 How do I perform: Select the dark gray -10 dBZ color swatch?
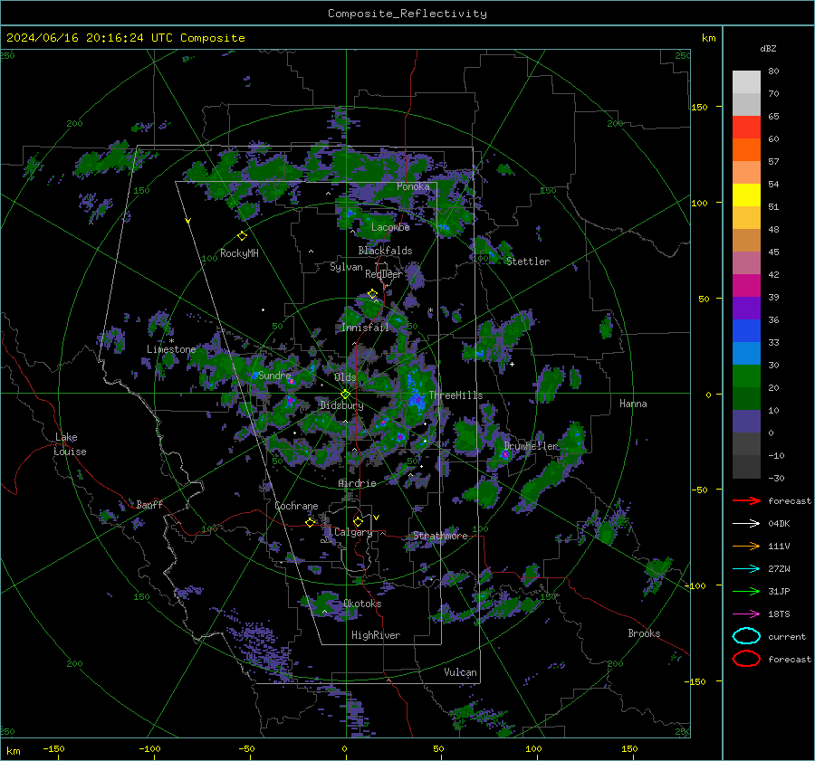[746, 467]
